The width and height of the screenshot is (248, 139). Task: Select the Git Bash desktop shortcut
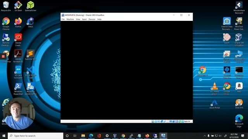[x=18, y=6]
